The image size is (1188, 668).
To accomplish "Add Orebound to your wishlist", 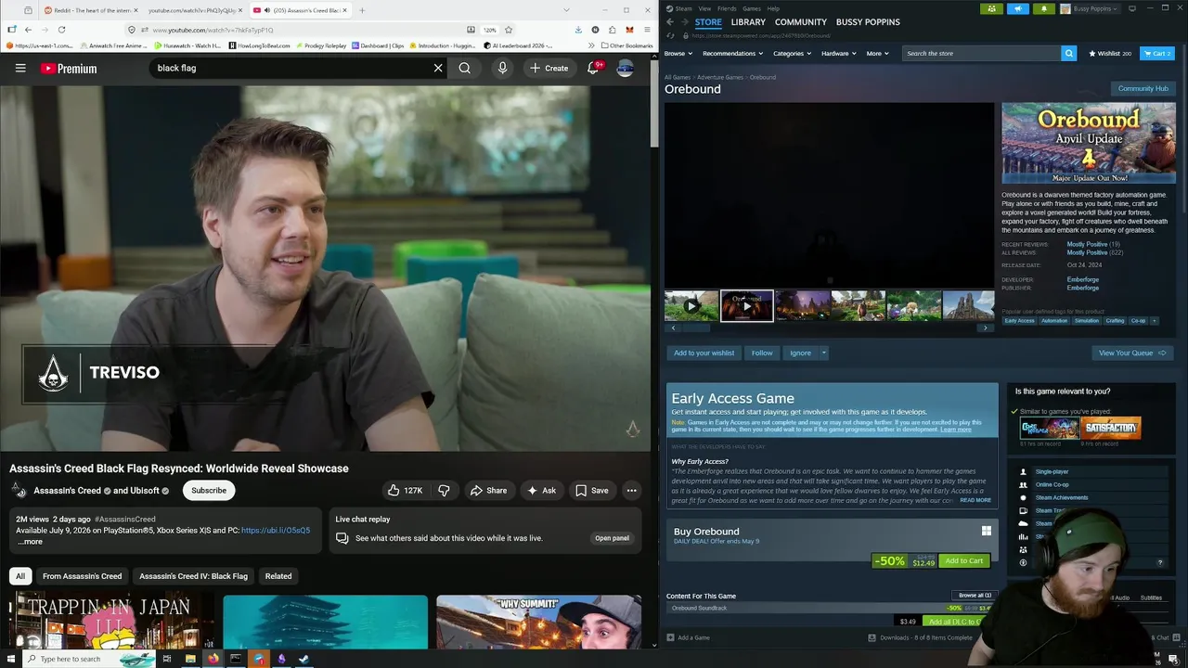I will (x=704, y=353).
